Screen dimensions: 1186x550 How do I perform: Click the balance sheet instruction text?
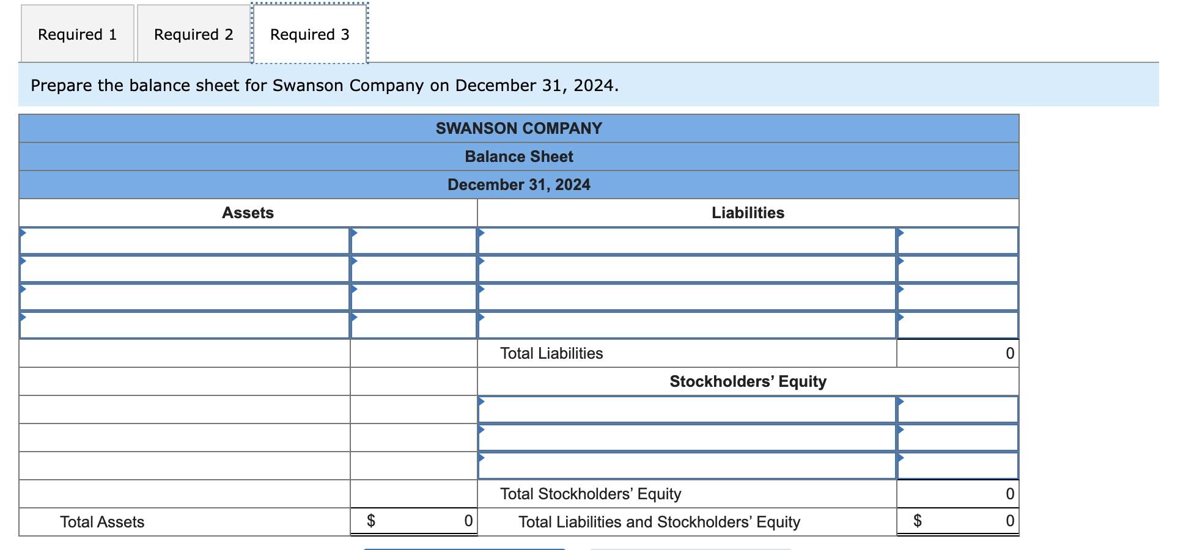325,85
